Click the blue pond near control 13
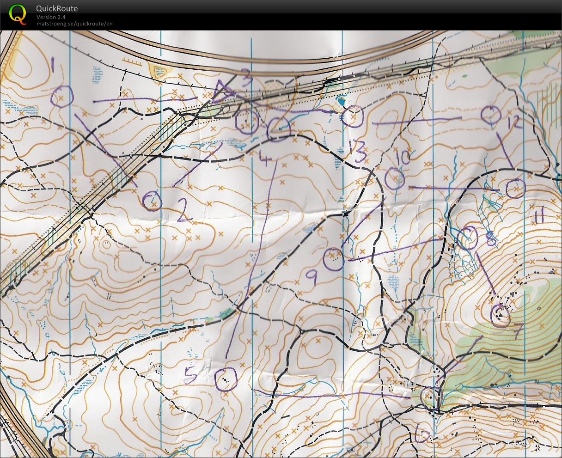Viewport: 562px width, 458px height. [x=342, y=100]
